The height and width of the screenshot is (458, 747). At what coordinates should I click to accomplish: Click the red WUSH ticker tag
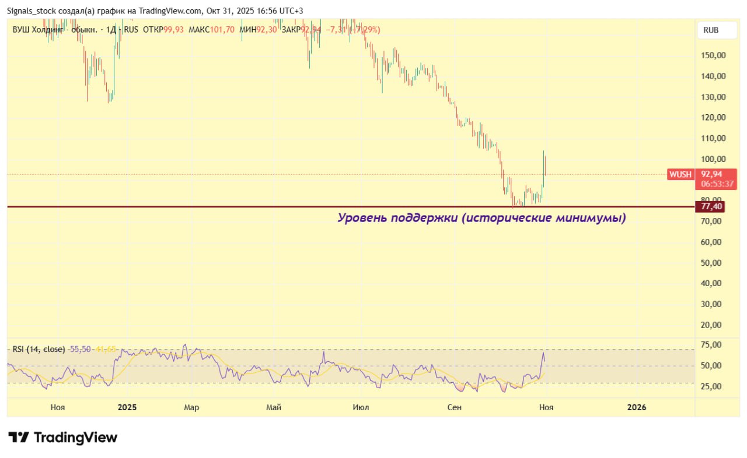click(680, 174)
